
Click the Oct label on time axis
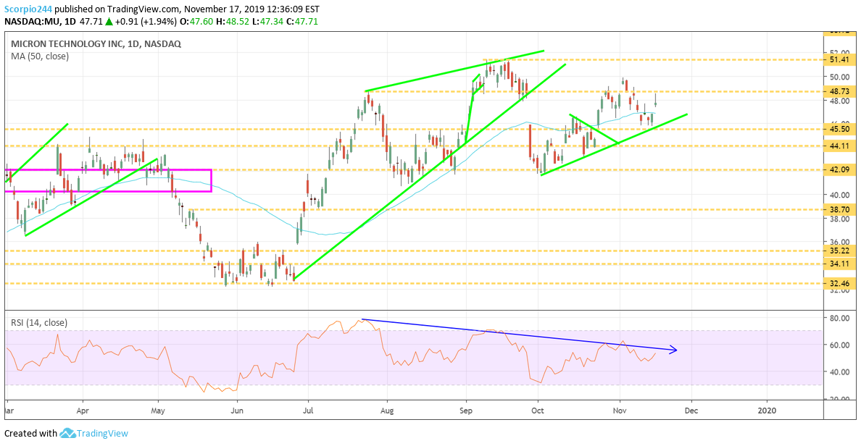[538, 411]
